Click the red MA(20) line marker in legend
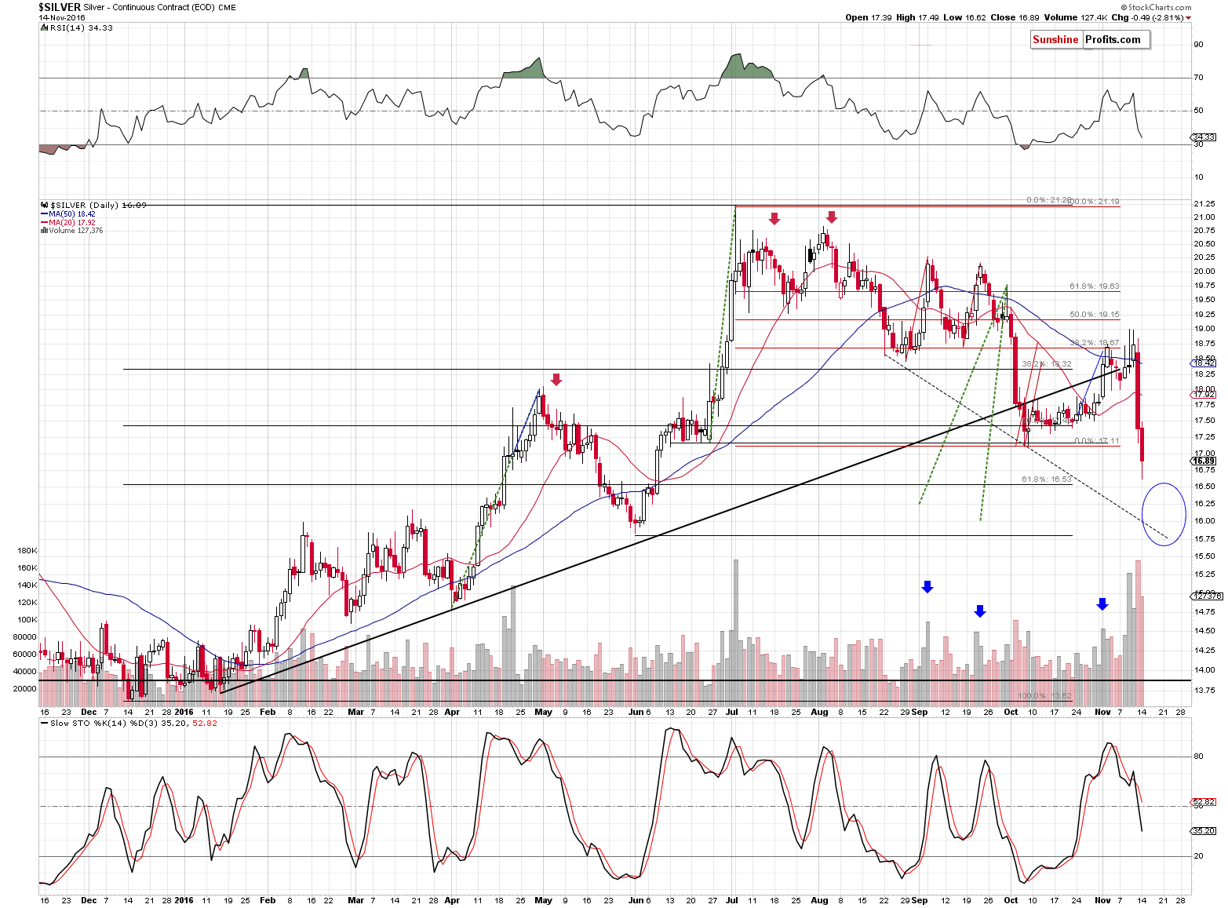 point(44,222)
